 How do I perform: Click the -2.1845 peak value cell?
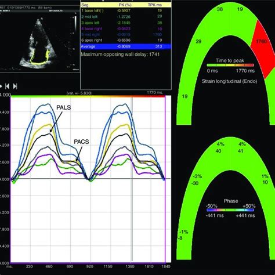[124, 23]
